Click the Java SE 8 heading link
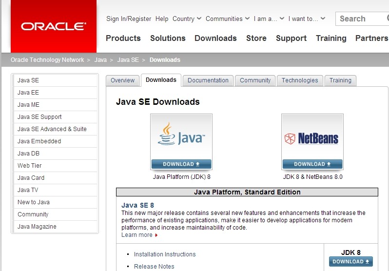The height and width of the screenshot is (271, 389). [137, 205]
